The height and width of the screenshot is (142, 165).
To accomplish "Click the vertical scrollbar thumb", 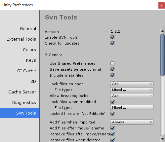I will pyautogui.click(x=163, y=55).
